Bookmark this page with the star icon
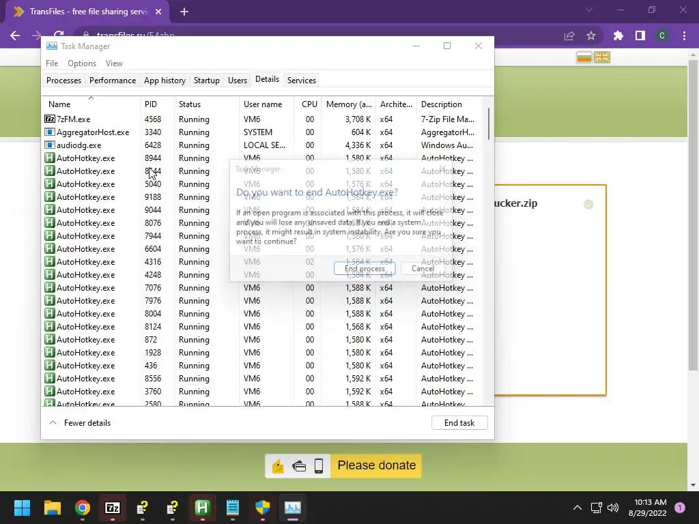This screenshot has height=524, width=699. (x=591, y=35)
